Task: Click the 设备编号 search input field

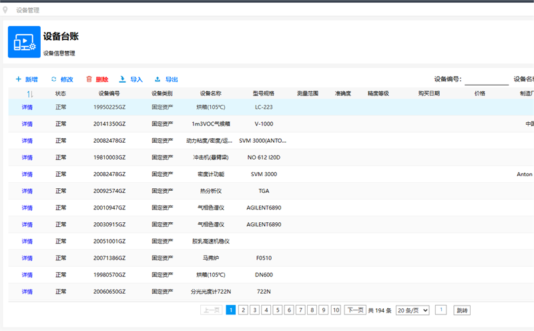Action: click(486, 79)
